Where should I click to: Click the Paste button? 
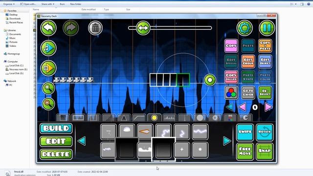(x=248, y=45)
